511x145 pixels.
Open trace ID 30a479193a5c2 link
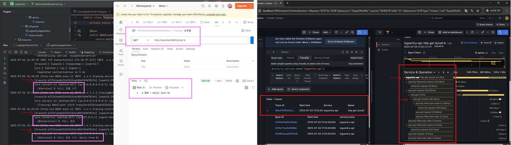[285, 111]
